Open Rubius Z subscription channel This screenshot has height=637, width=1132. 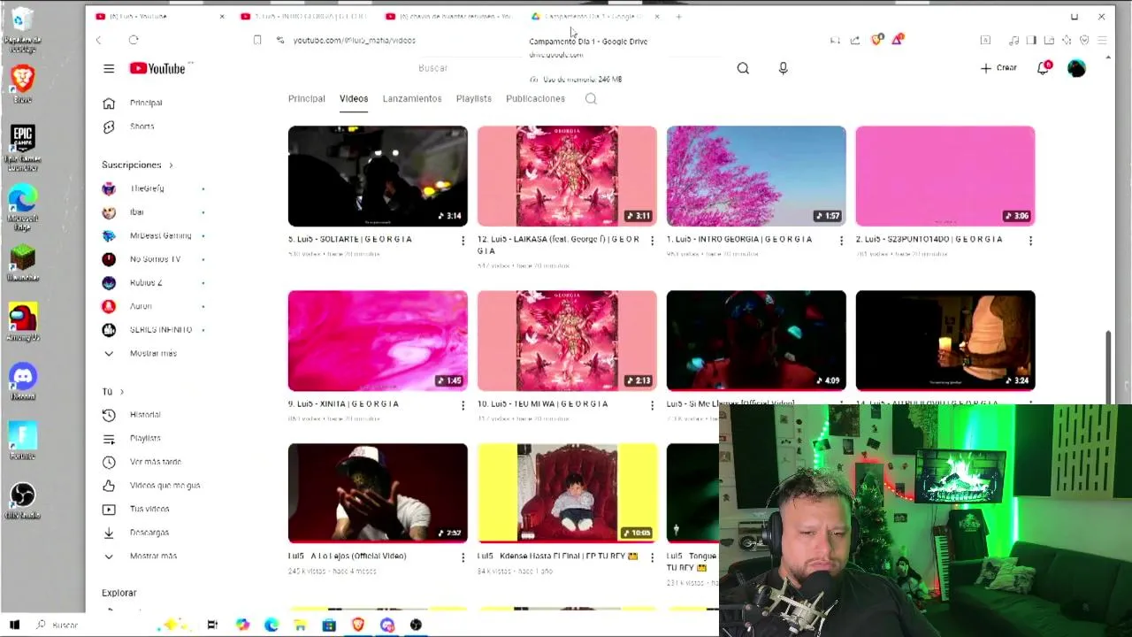tap(146, 283)
